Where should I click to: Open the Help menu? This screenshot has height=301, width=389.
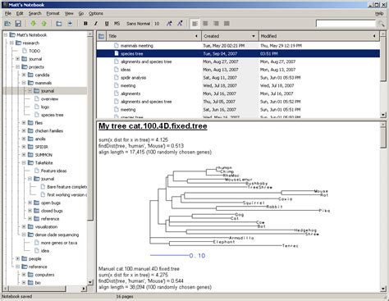[379, 13]
